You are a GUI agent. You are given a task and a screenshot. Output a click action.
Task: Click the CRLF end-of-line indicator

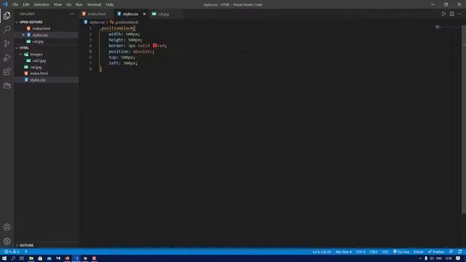374,252
